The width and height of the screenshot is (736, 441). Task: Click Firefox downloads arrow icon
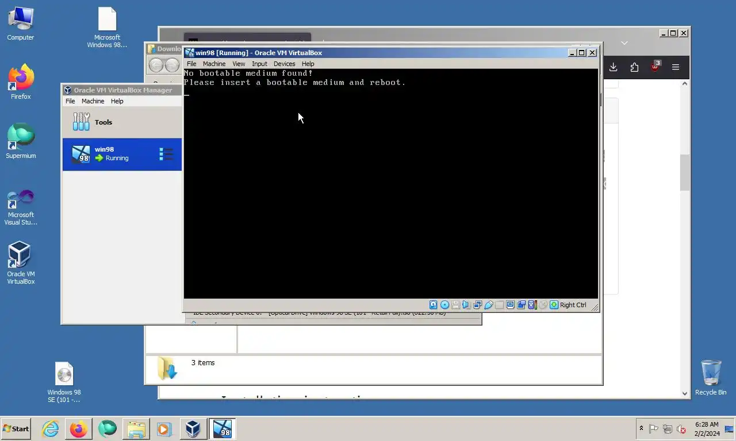(x=614, y=67)
